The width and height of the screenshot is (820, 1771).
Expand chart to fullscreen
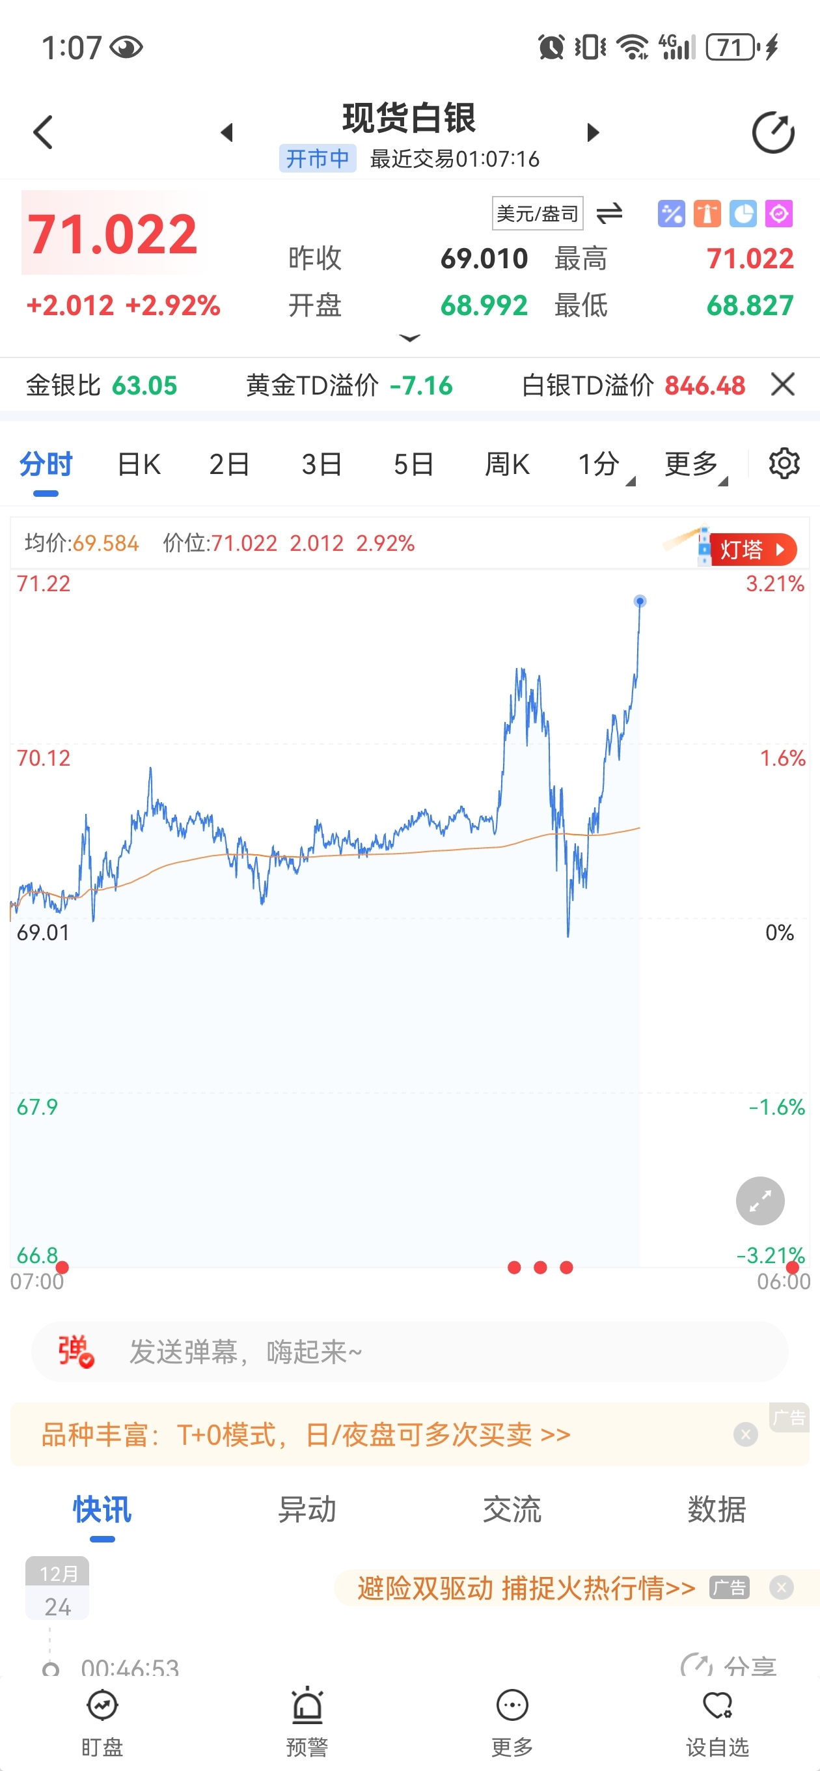tap(759, 1201)
